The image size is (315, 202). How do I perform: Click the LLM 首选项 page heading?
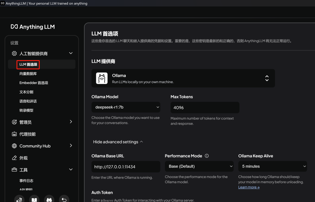105,34
